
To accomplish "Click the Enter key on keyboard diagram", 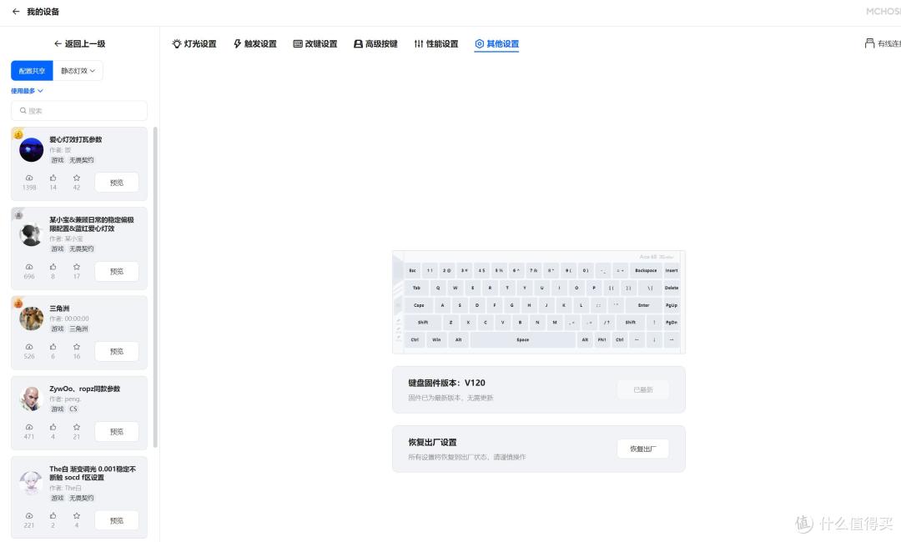I will (x=643, y=305).
